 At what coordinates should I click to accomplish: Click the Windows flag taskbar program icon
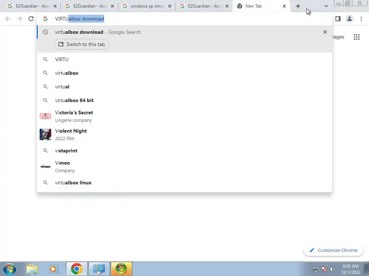(x=121, y=269)
